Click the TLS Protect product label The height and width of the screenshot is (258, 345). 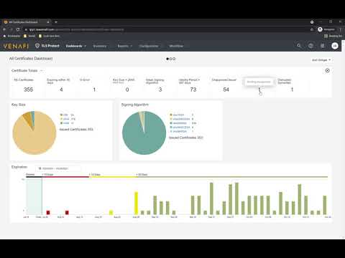point(50,46)
